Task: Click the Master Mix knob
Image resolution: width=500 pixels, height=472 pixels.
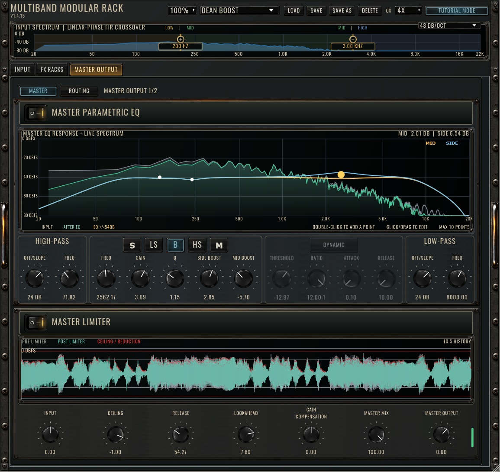Action: (376, 434)
